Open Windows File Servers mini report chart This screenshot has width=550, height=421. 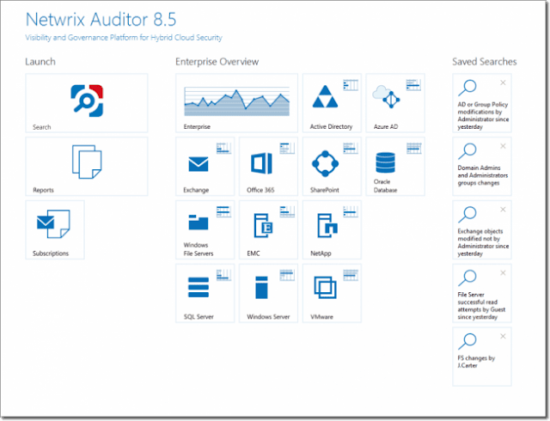223,212
